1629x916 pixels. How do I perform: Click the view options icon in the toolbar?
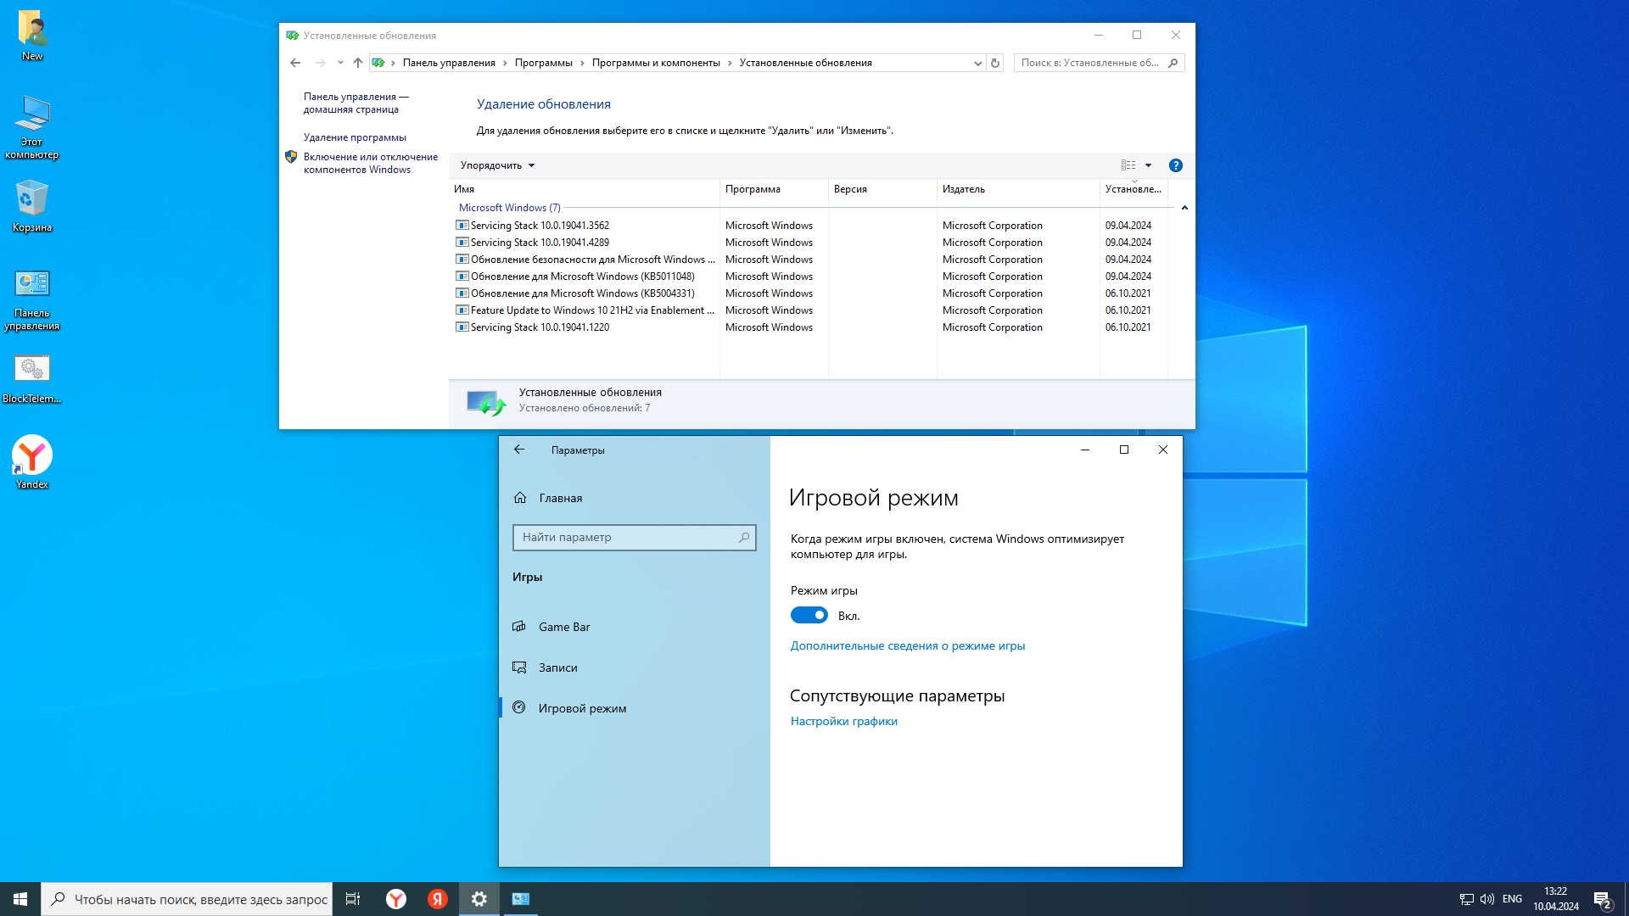tap(1128, 165)
